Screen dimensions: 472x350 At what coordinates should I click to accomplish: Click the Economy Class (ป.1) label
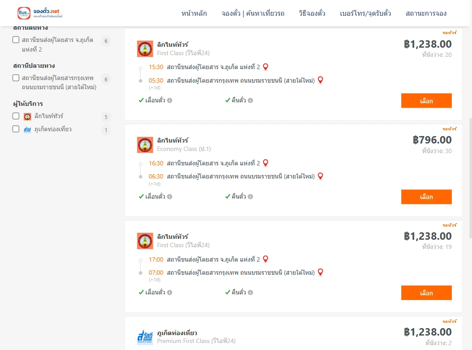184,149
